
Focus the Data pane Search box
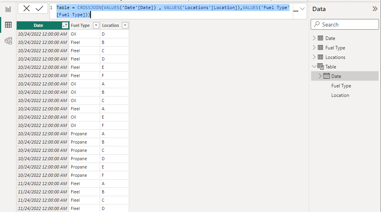click(344, 25)
